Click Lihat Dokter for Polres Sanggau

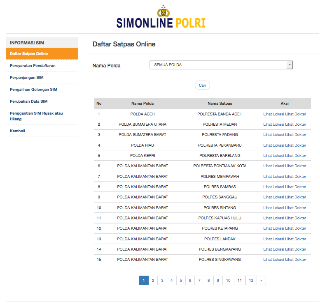(296, 197)
